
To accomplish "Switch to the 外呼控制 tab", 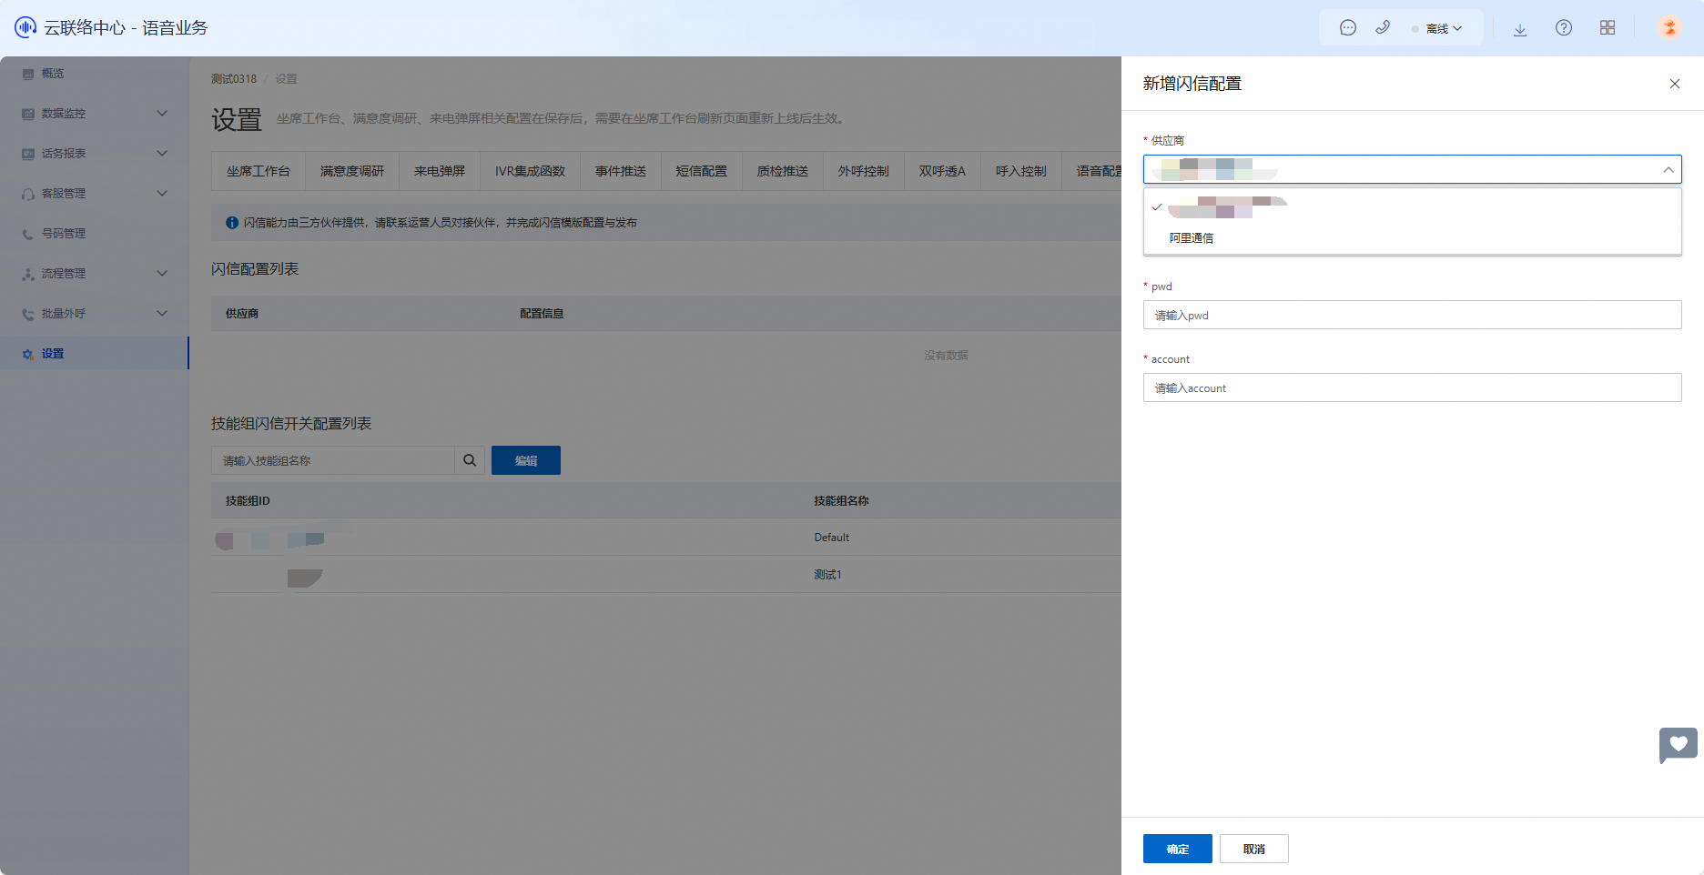I will [864, 171].
